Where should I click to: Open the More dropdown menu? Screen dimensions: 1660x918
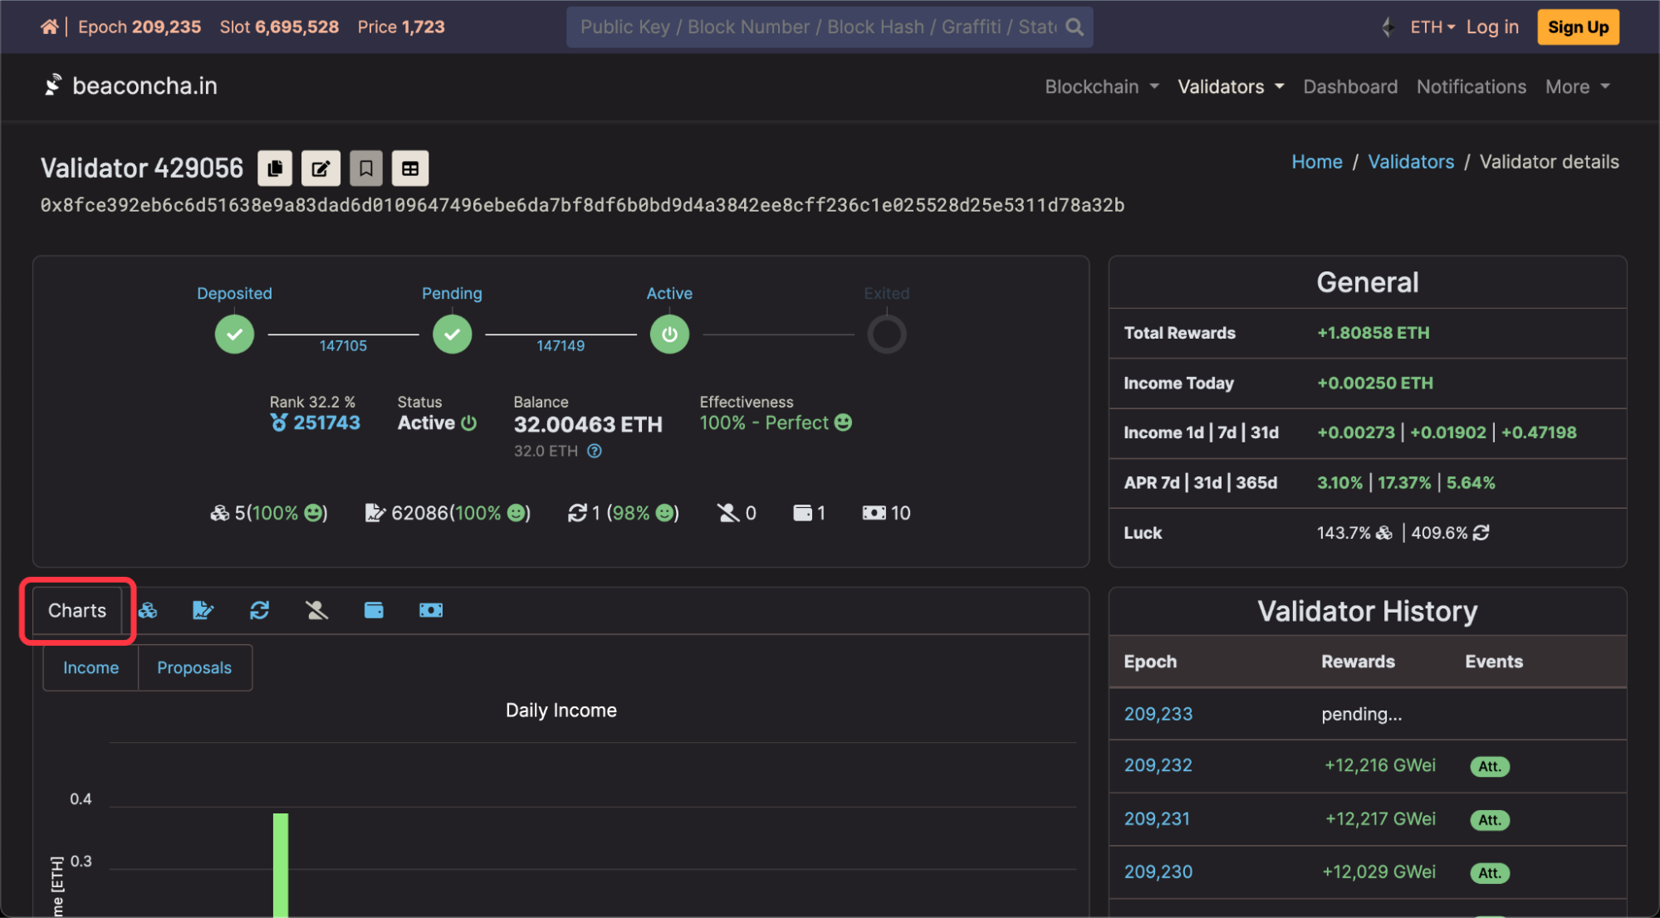coord(1575,86)
